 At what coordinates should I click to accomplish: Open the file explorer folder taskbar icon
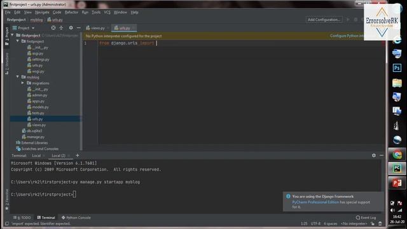pos(397,83)
